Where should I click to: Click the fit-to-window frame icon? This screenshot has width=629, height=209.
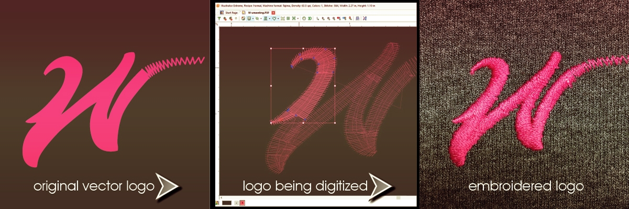pos(283,18)
